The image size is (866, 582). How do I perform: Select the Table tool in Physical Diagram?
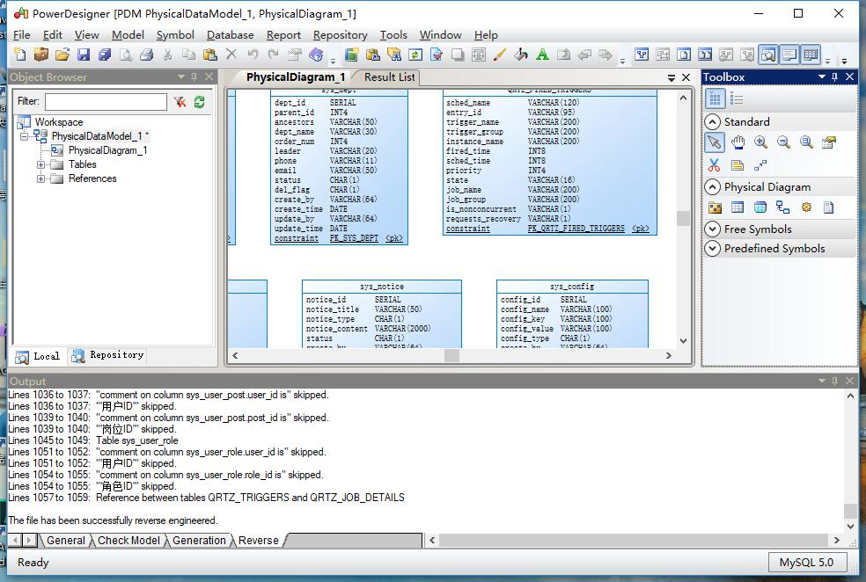(x=738, y=207)
